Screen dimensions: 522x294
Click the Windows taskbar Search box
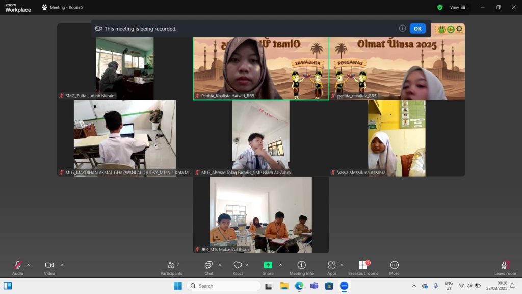(224, 286)
